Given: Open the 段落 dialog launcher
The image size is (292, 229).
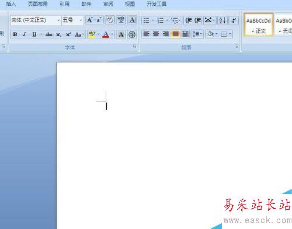Looking at the screenshot, I should pos(236,47).
